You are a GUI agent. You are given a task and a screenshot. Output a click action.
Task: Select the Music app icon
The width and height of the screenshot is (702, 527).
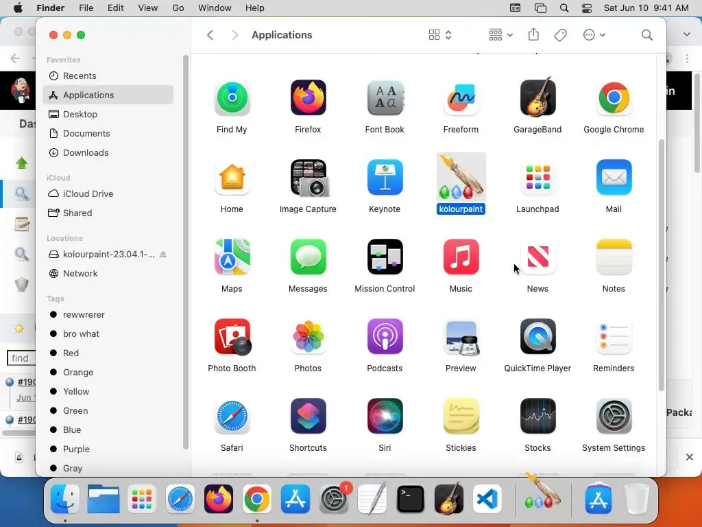pos(461,257)
